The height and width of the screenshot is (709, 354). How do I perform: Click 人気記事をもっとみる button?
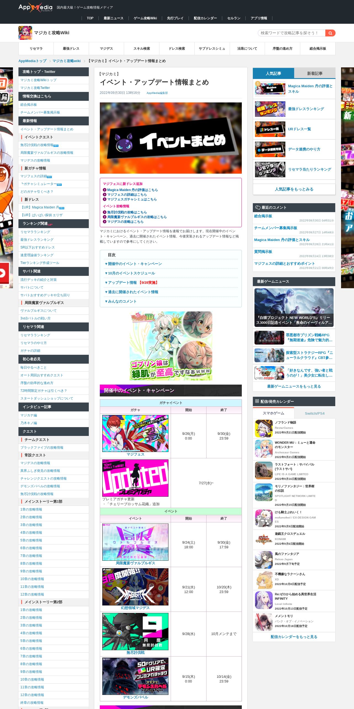pos(294,189)
